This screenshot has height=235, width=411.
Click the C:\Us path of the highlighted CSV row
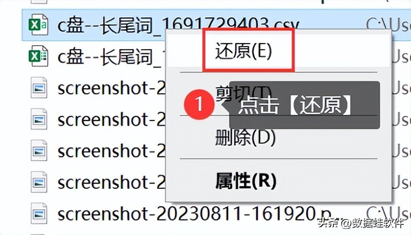388,25
